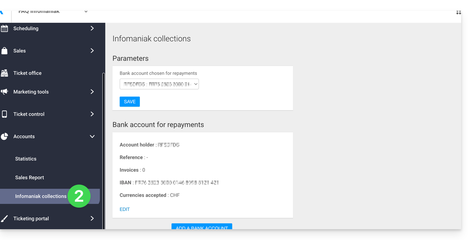Select Infomaniak collections in the sidebar
The height and width of the screenshot is (240, 472).
coord(41,196)
